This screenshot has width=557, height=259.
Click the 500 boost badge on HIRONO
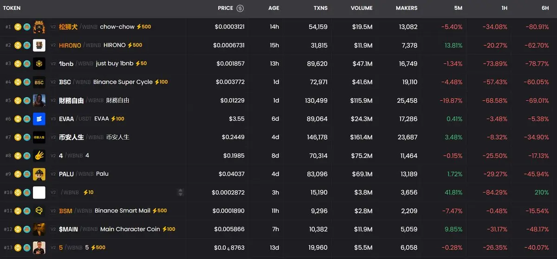(135, 45)
